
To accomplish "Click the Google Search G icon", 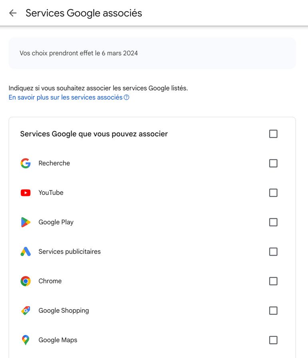I will 26,163.
